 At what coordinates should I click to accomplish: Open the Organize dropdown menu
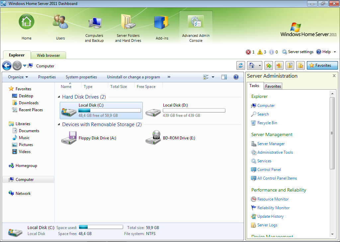point(18,77)
